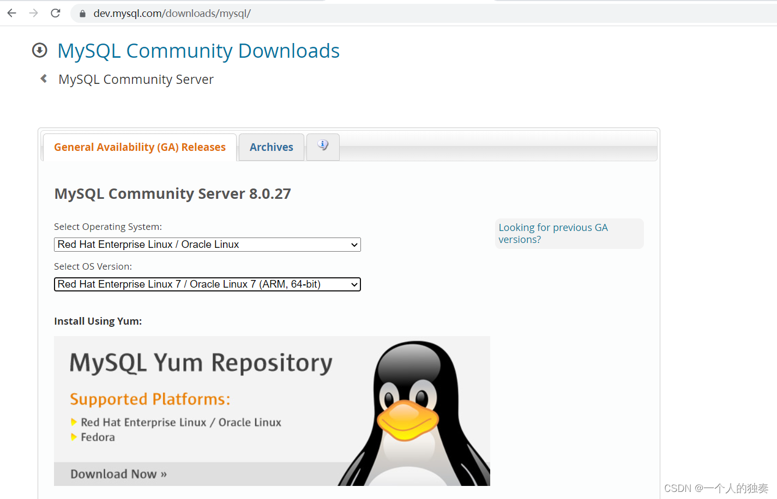This screenshot has width=777, height=499.
Task: Click the address bar URL dev.mysql.com/downloads/mysql/
Action: pos(172,13)
